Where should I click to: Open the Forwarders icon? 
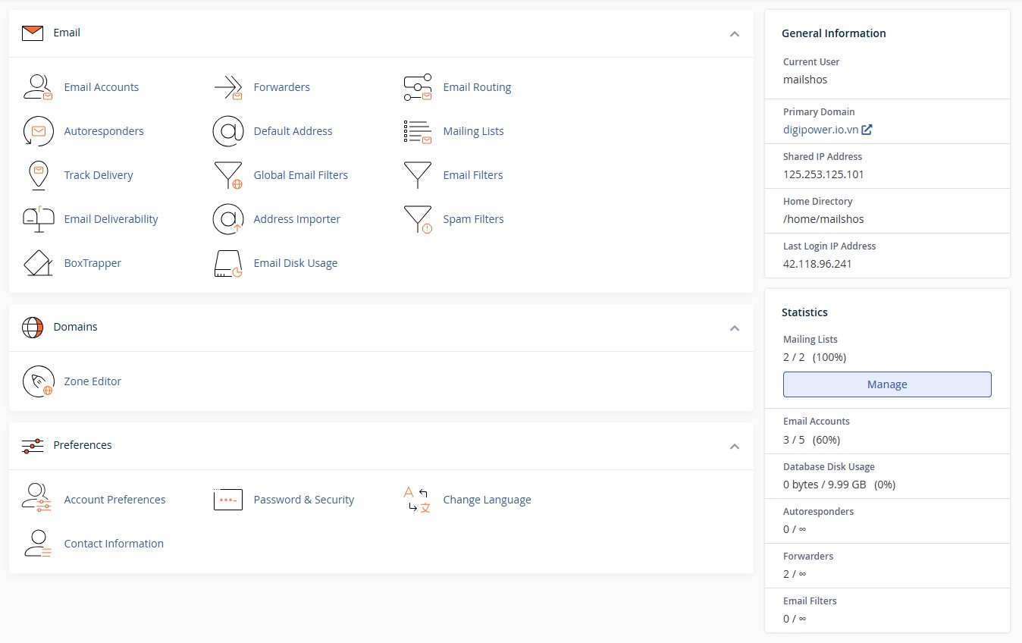pos(227,87)
